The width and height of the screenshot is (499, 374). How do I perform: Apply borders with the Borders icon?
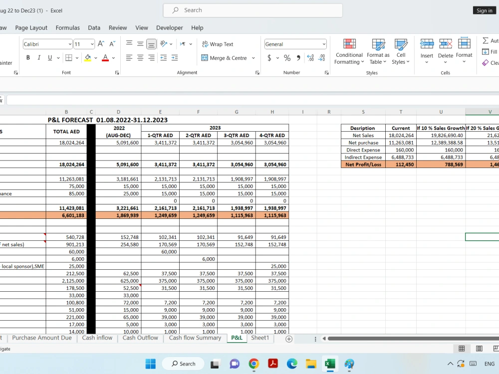[68, 58]
